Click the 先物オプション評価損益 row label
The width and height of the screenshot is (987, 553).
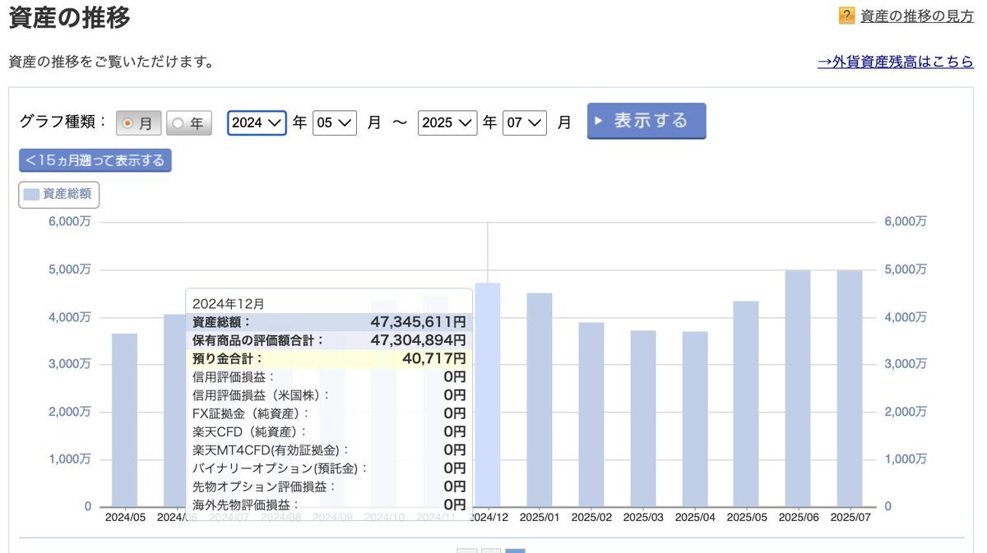[x=264, y=486]
